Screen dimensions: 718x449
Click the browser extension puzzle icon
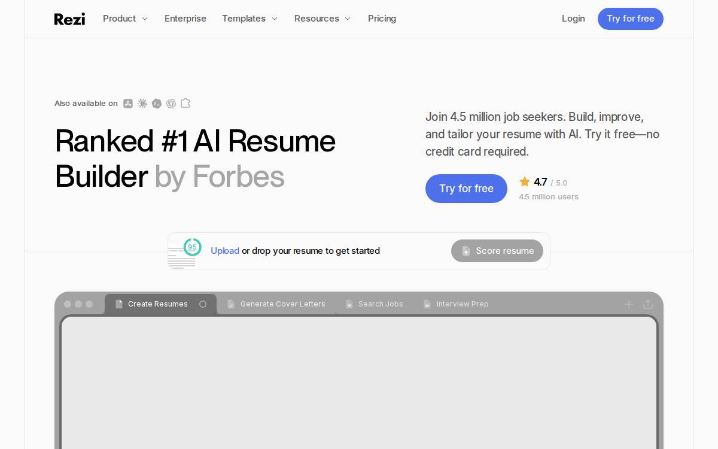point(185,103)
